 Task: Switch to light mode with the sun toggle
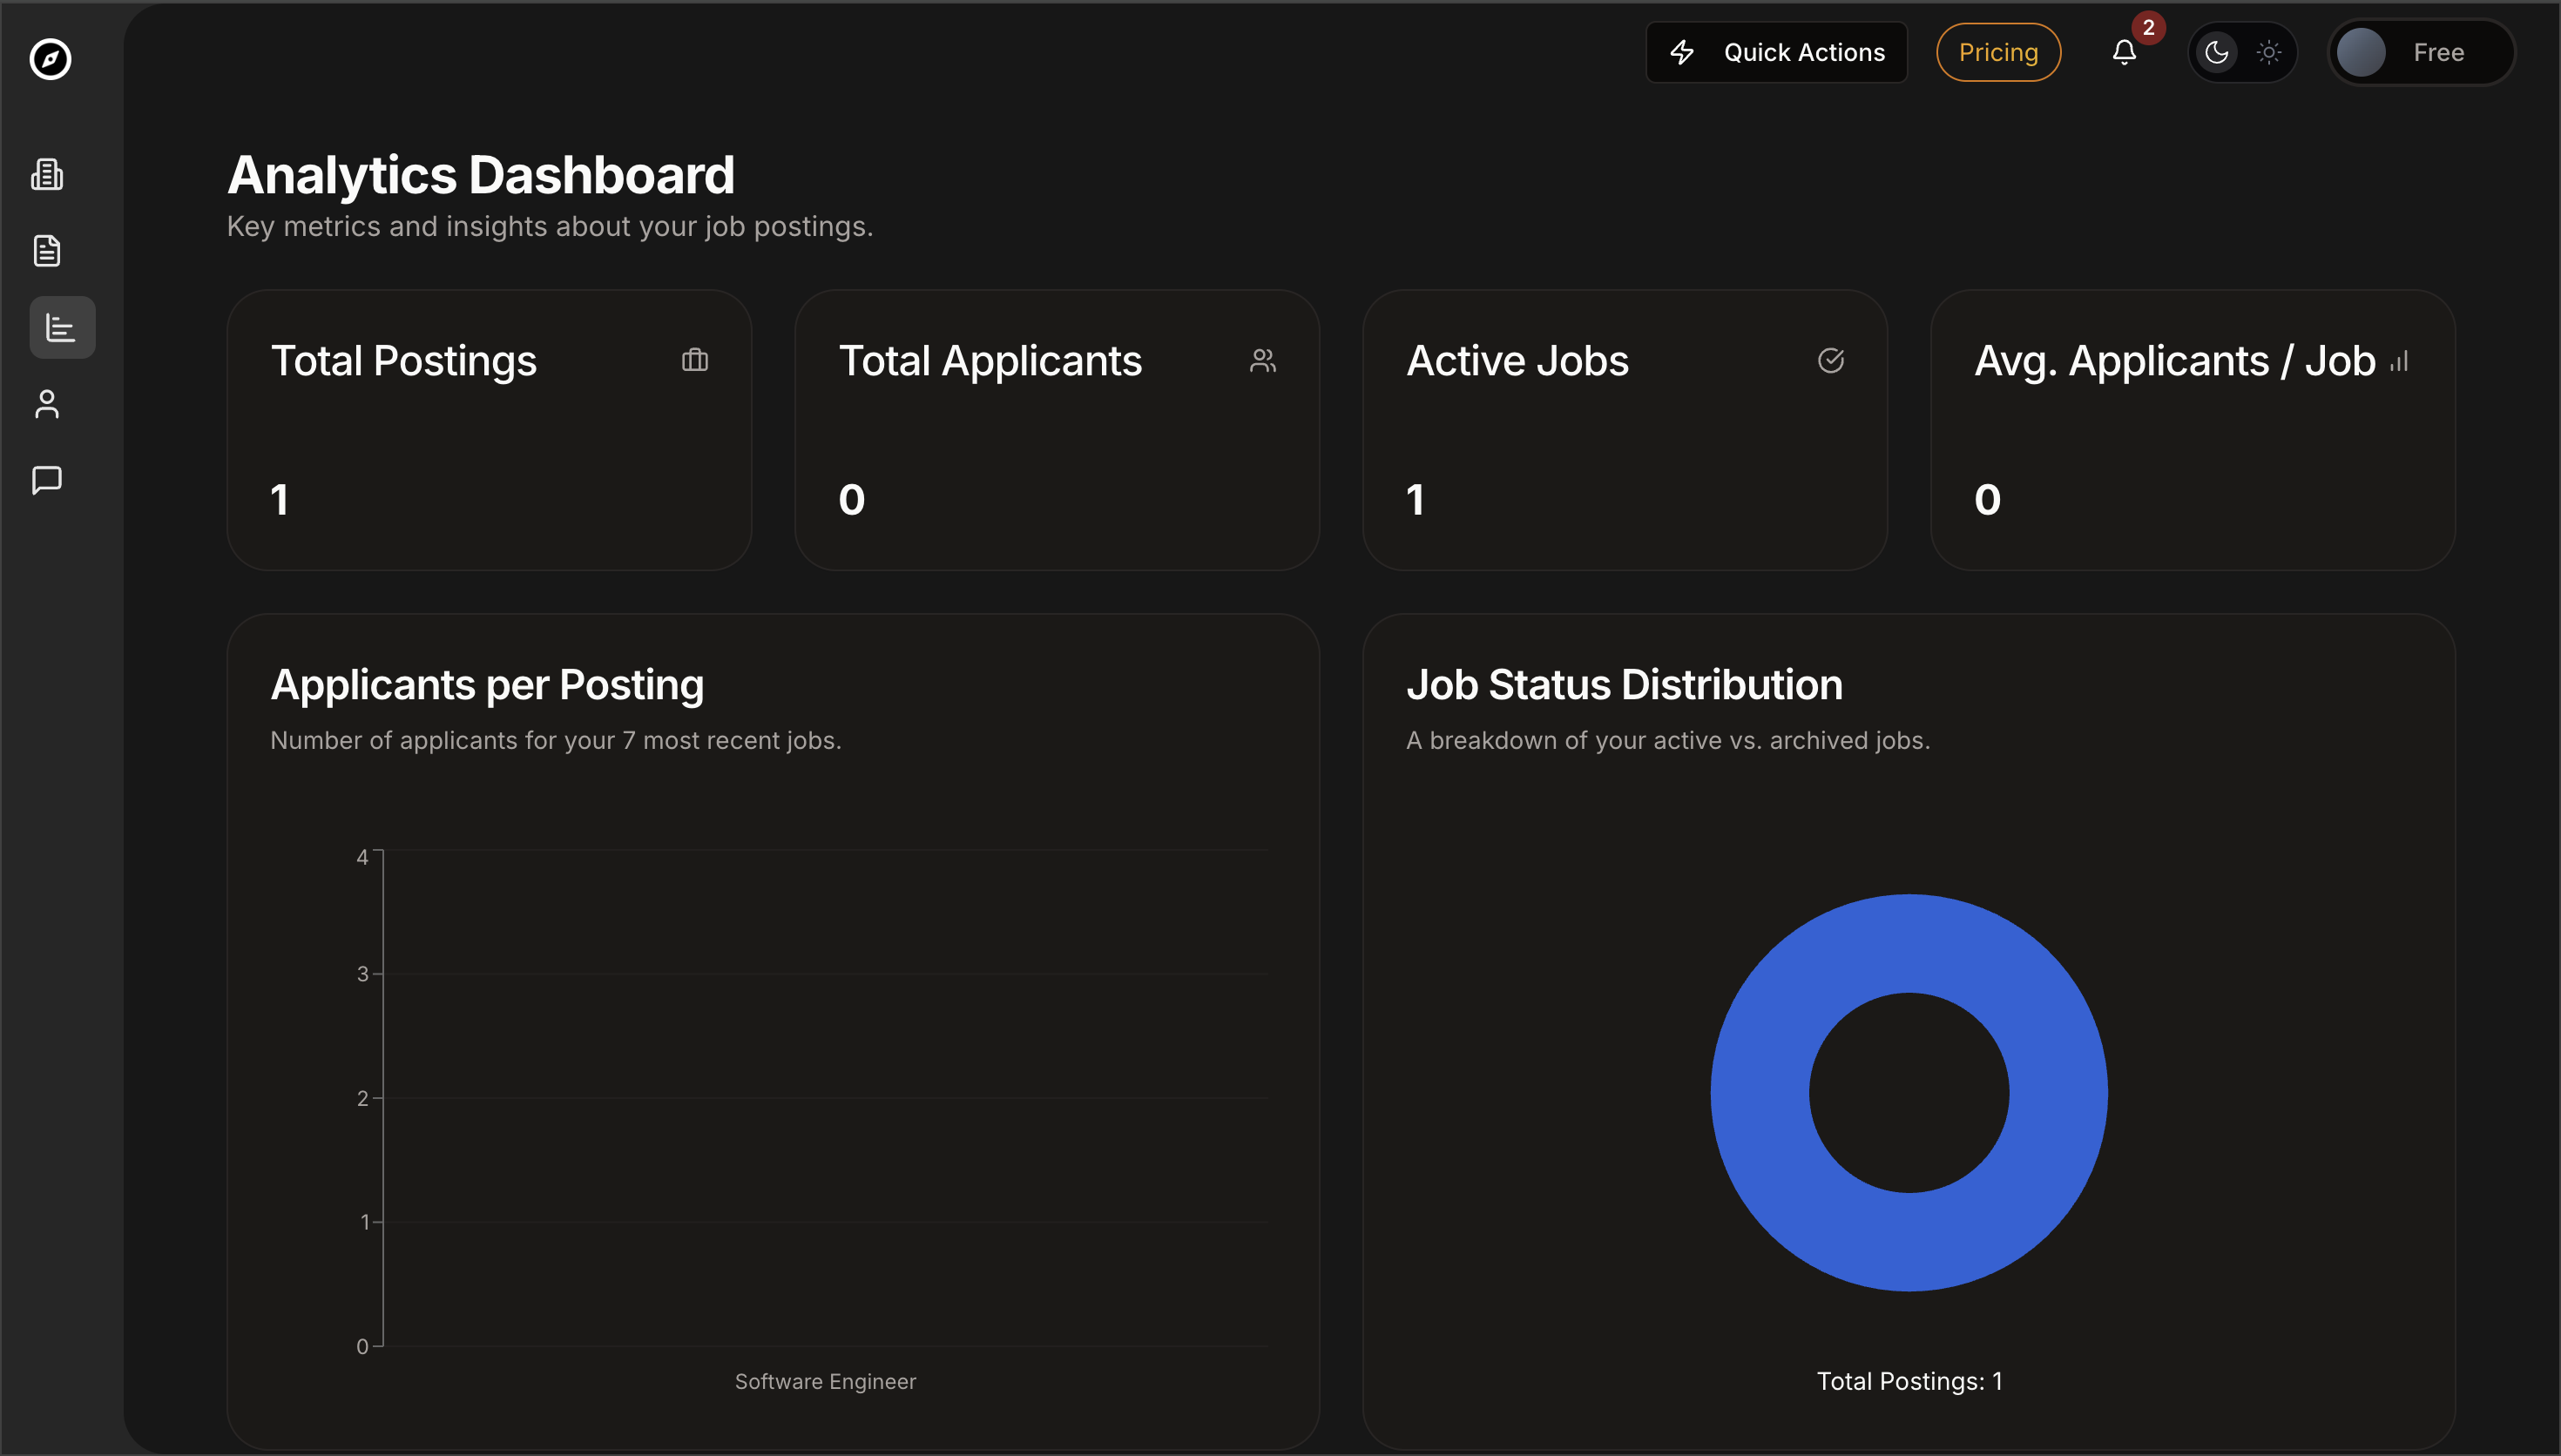coord(2269,52)
